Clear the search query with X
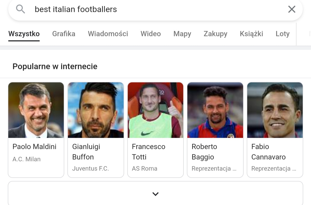 [x=292, y=9]
